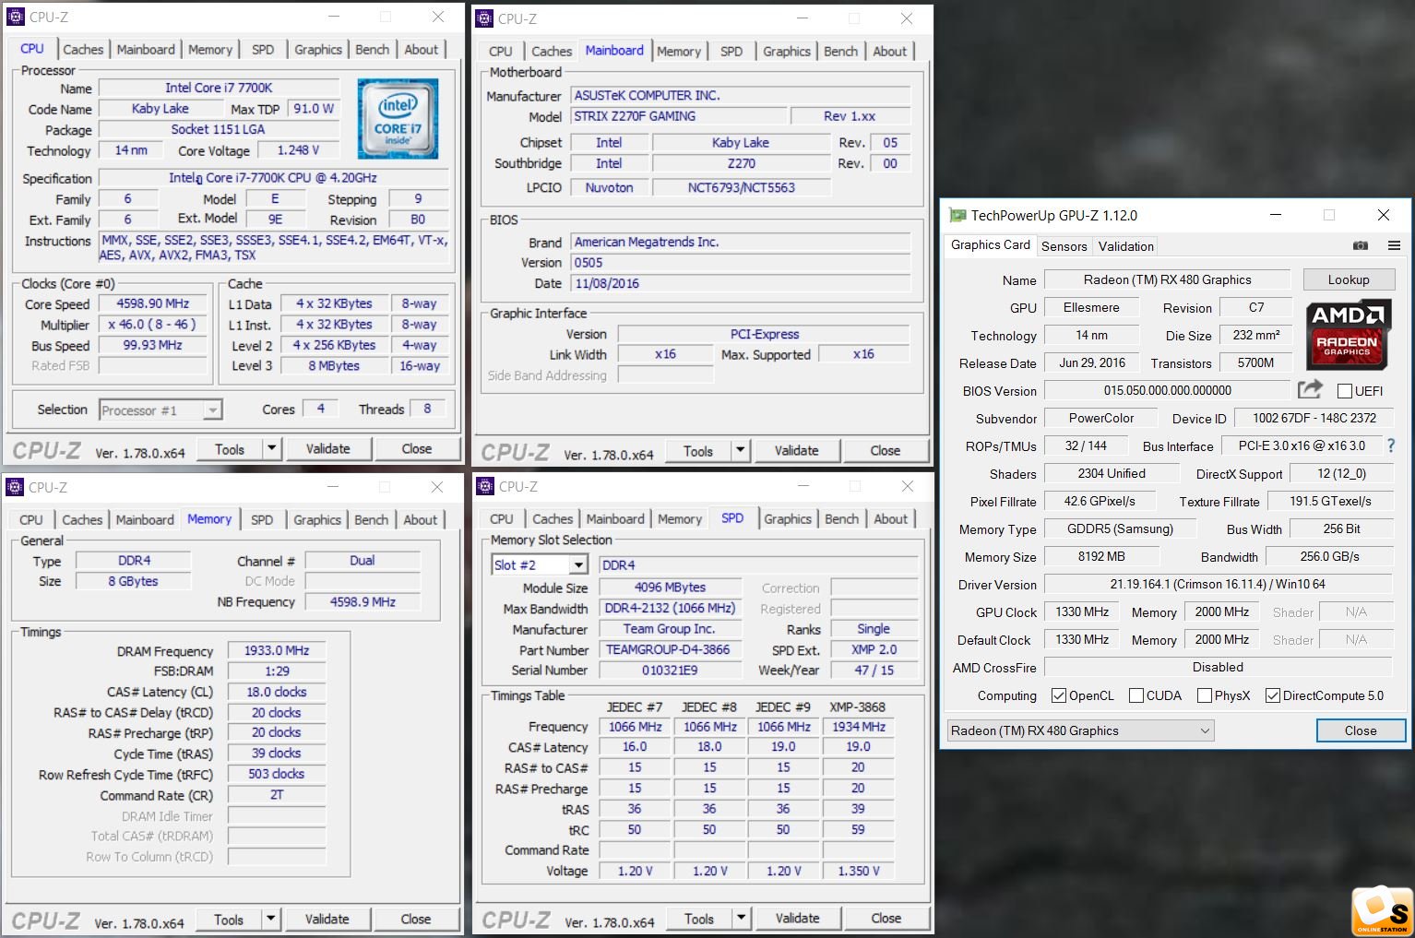This screenshot has width=1415, height=938.
Task: Click the AMD Radeon Graphics logo
Action: pyautogui.click(x=1348, y=334)
